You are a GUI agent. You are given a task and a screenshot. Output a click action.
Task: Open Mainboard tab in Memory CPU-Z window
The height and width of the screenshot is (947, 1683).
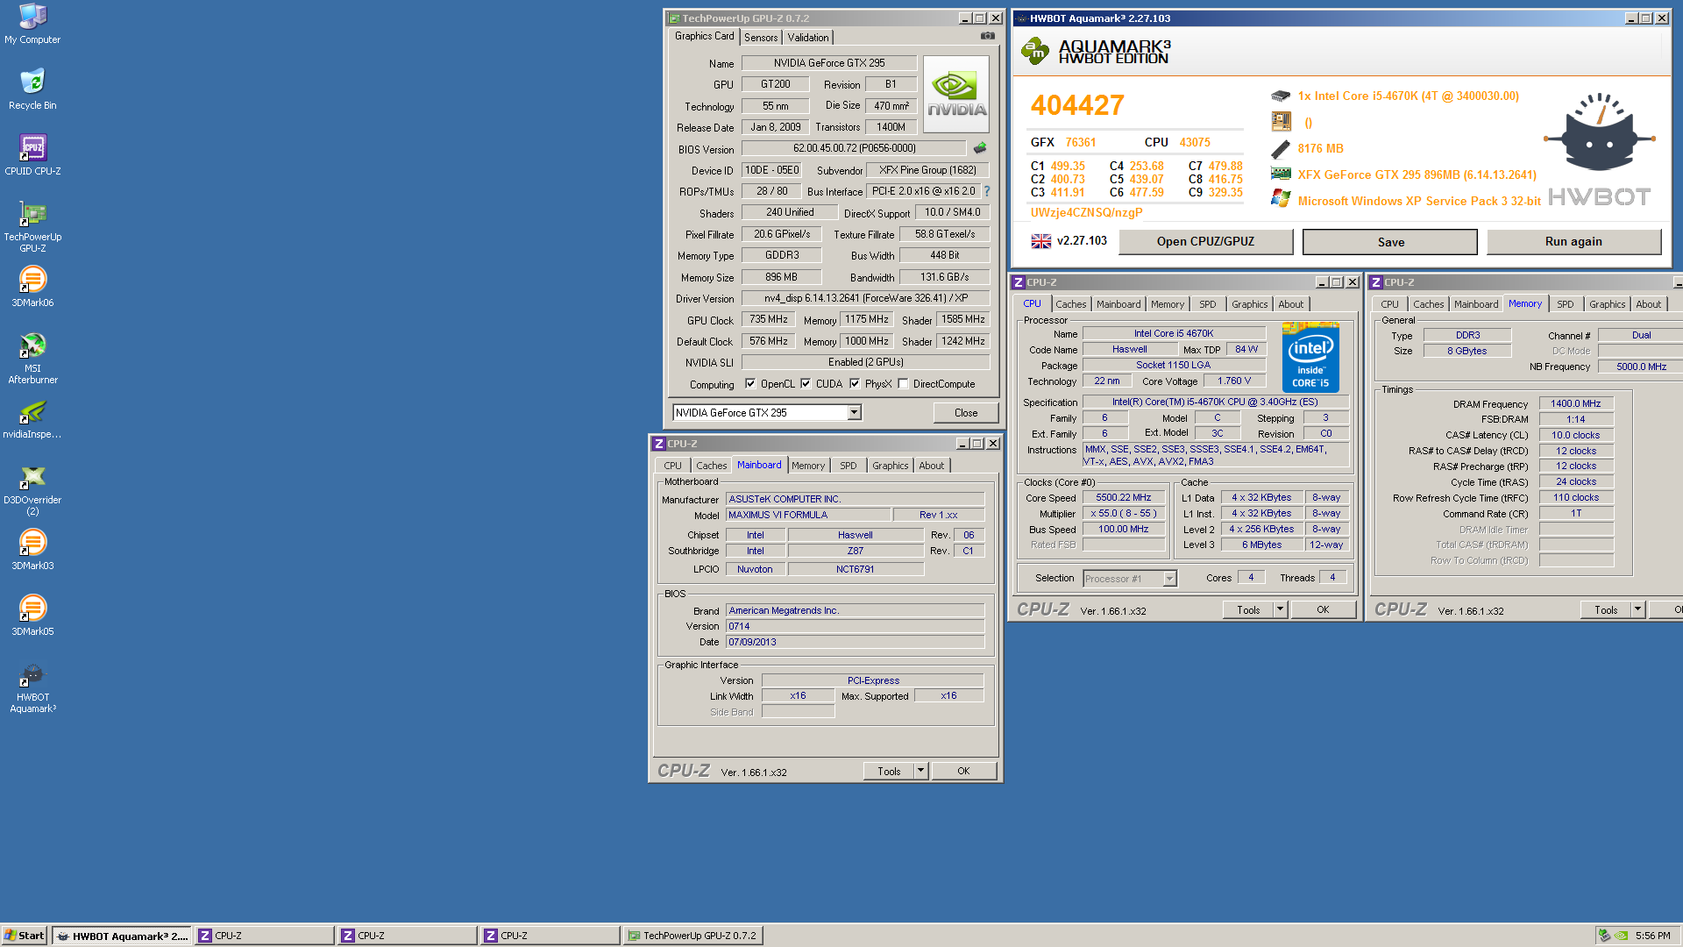pos(1476,304)
